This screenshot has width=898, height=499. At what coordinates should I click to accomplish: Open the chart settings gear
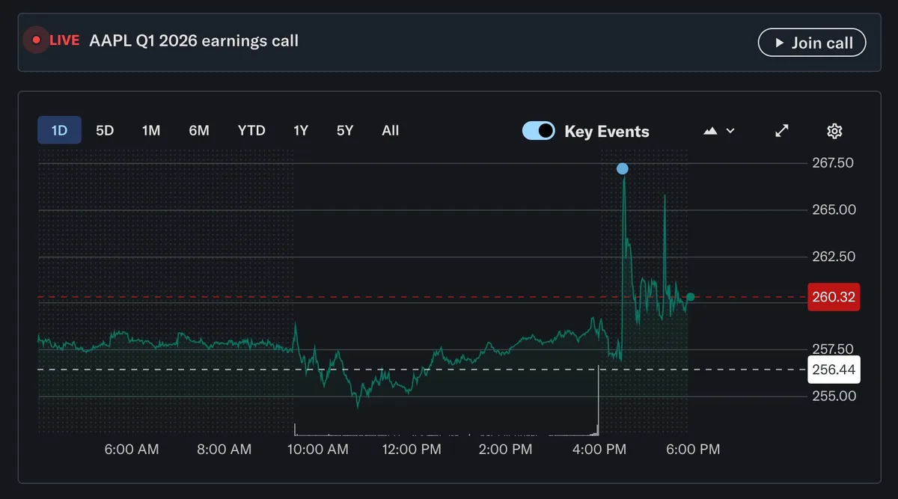[x=834, y=131]
